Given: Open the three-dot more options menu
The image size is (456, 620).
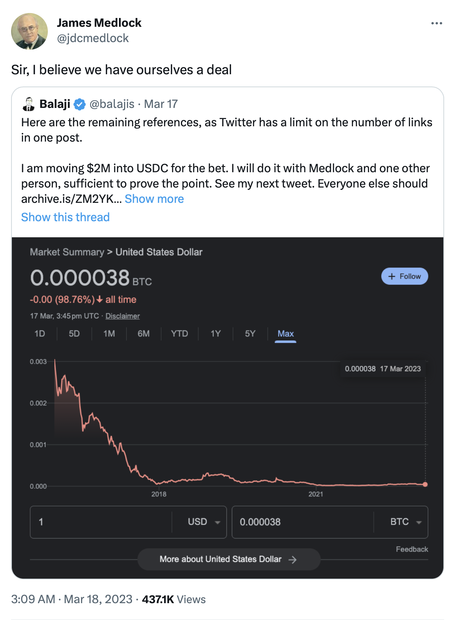Looking at the screenshot, I should tap(436, 23).
